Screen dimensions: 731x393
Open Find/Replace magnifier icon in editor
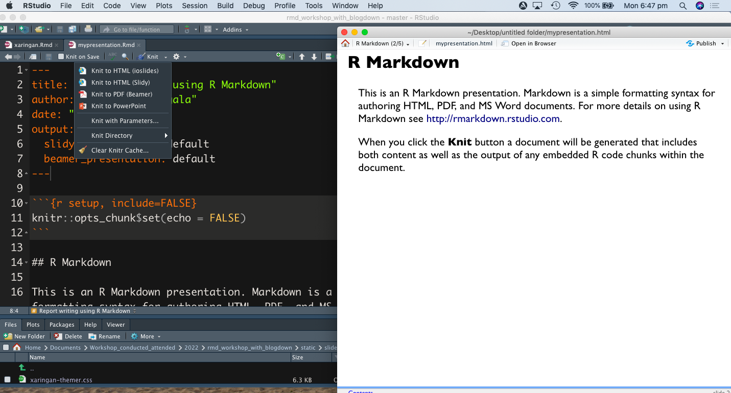[x=125, y=57]
